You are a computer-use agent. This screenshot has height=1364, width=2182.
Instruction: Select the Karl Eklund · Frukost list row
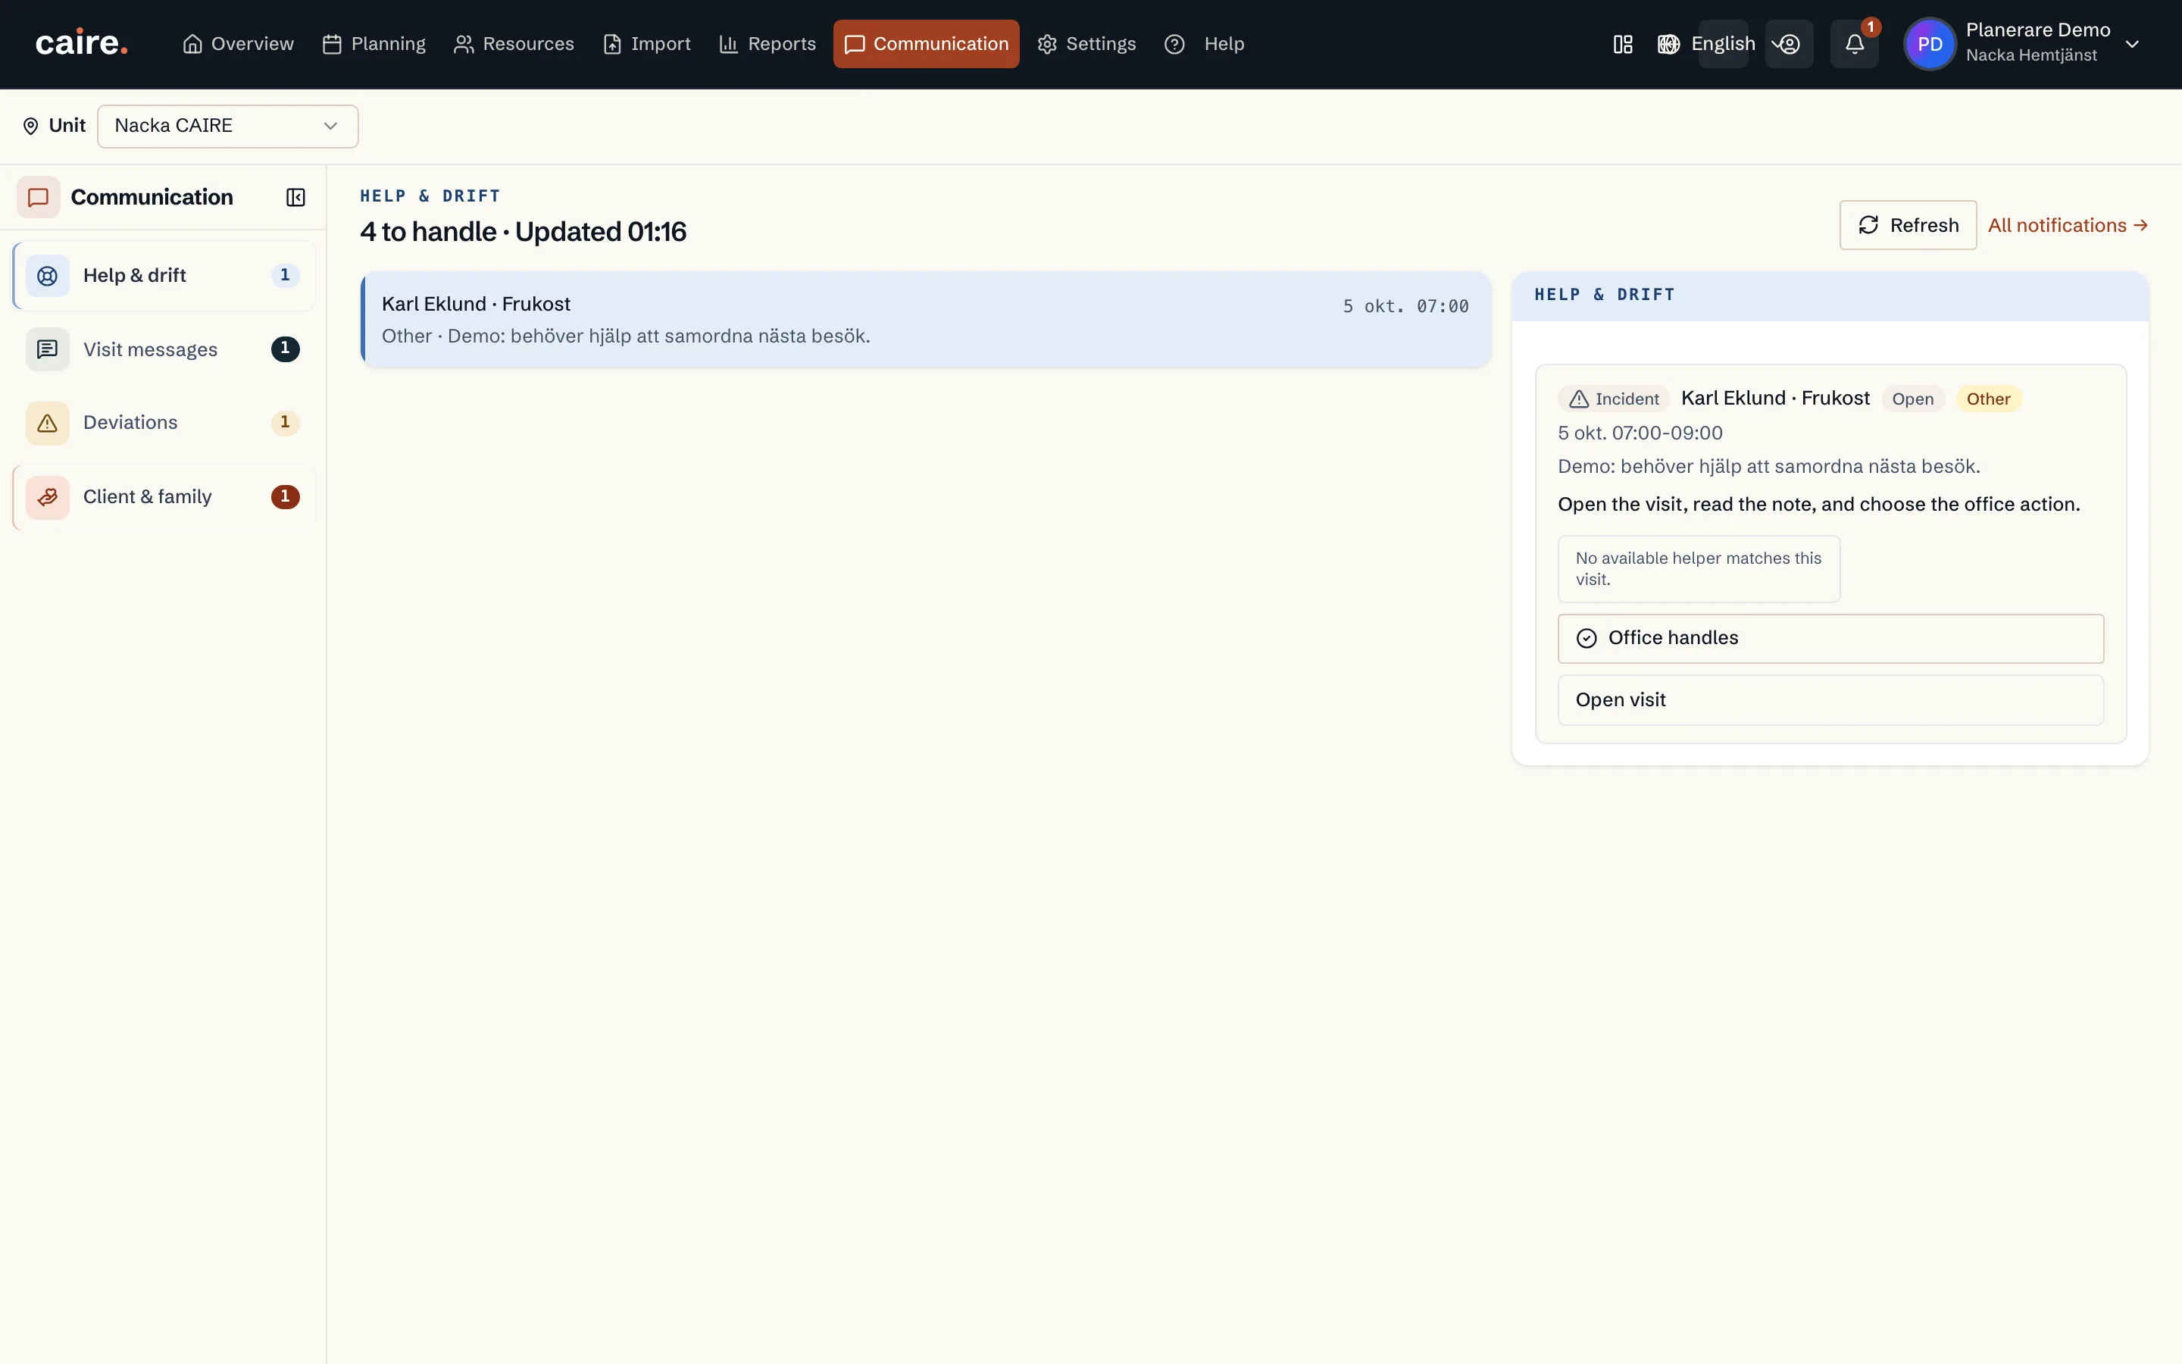tap(925, 321)
